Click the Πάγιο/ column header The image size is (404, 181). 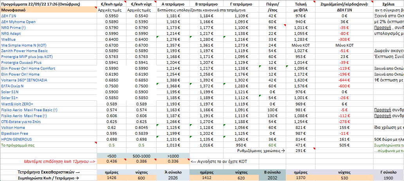[272, 4]
